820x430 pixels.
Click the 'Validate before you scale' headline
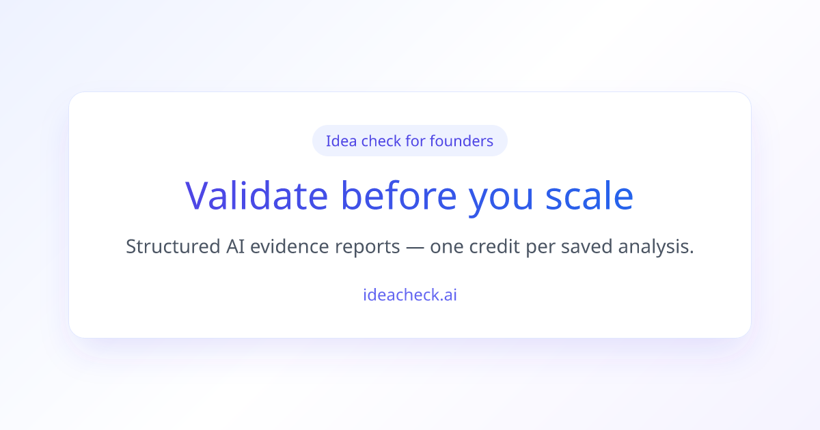coord(410,195)
